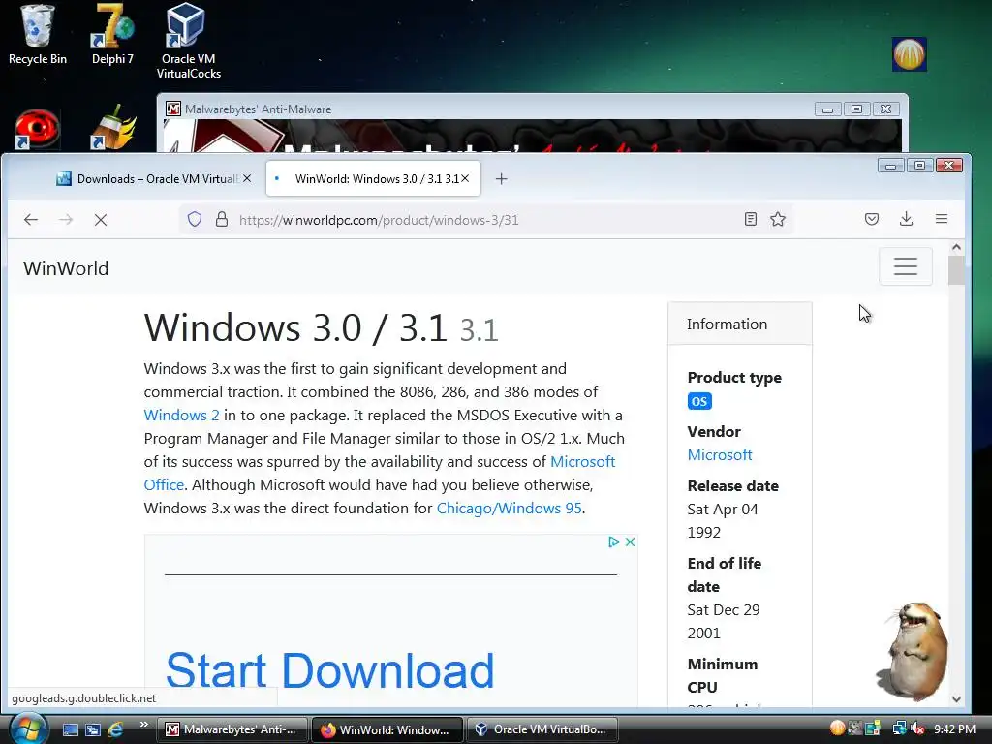992x744 pixels.
Task: Click the page scrollbar up arrow
Action: [956, 247]
